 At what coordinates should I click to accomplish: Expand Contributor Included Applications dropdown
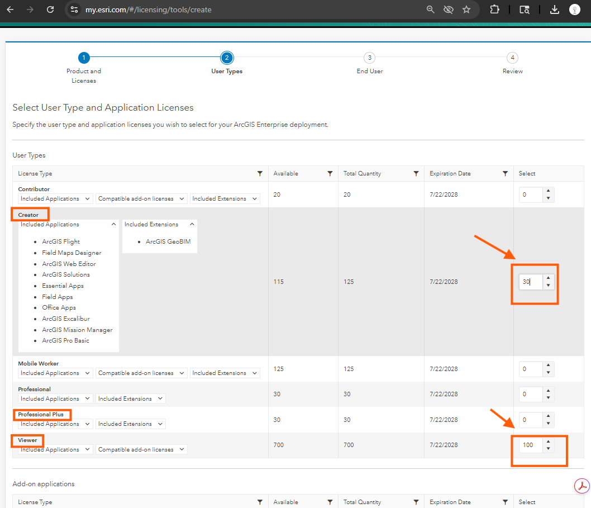tap(56, 199)
